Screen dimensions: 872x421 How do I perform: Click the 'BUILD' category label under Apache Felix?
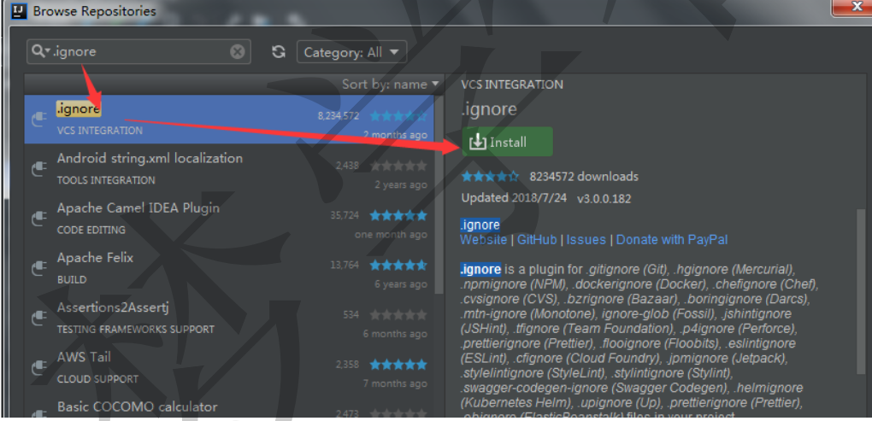pyautogui.click(x=72, y=280)
